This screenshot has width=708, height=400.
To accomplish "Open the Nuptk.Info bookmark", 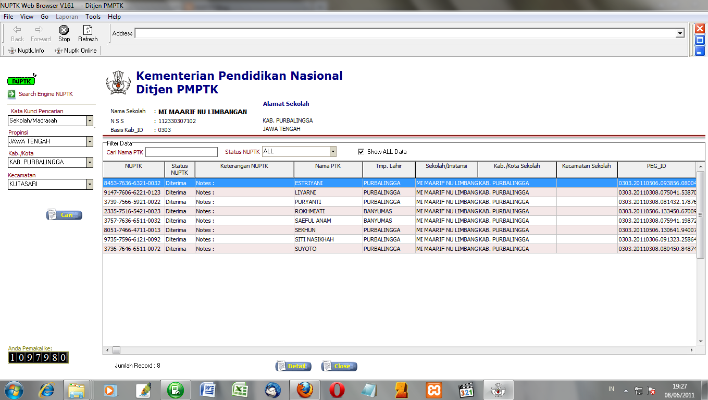I will [27, 51].
